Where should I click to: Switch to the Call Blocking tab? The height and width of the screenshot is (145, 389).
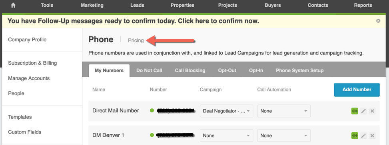[190, 71]
